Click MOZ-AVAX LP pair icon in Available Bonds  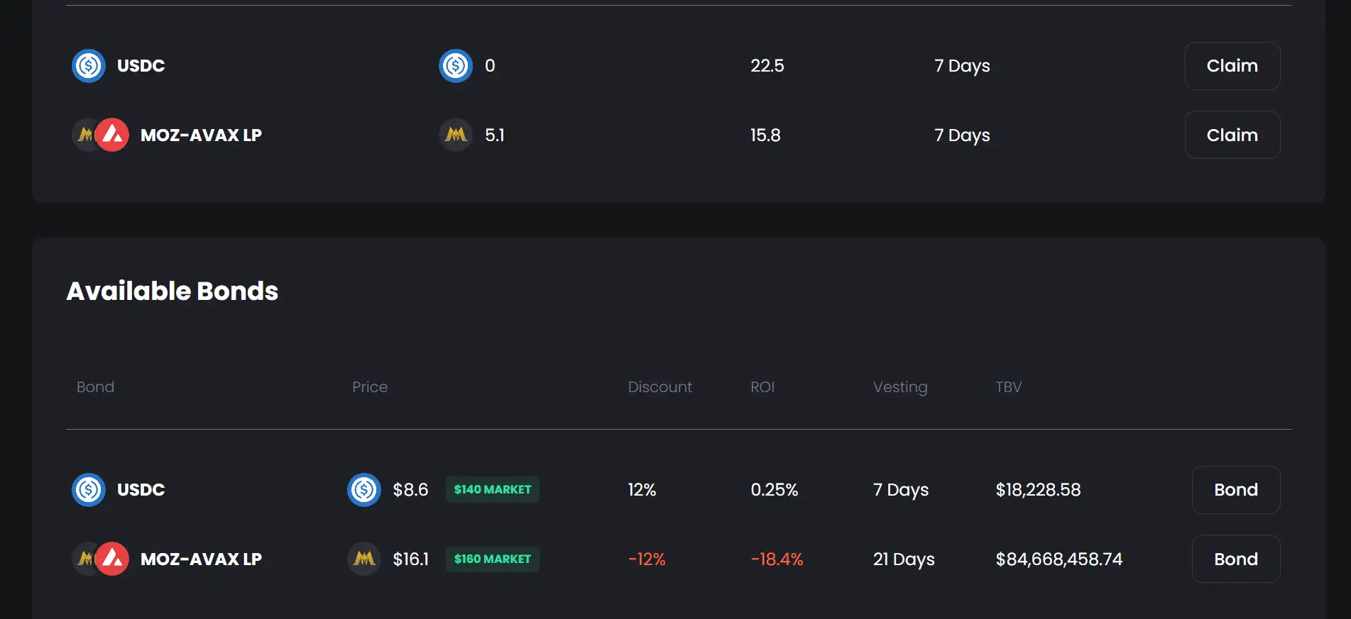click(101, 559)
